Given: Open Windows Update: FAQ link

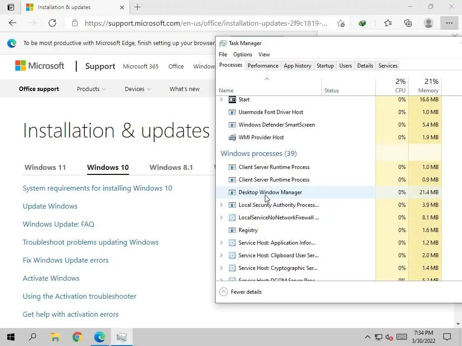Looking at the screenshot, I should coord(59,224).
